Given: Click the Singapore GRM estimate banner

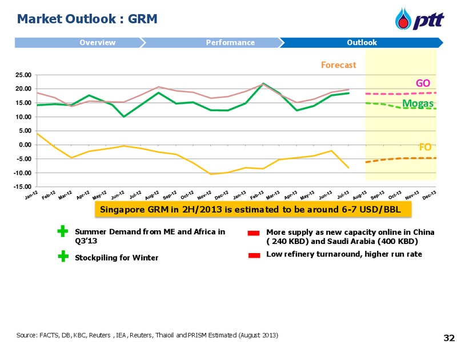Looking at the screenshot, I should coord(253,209).
